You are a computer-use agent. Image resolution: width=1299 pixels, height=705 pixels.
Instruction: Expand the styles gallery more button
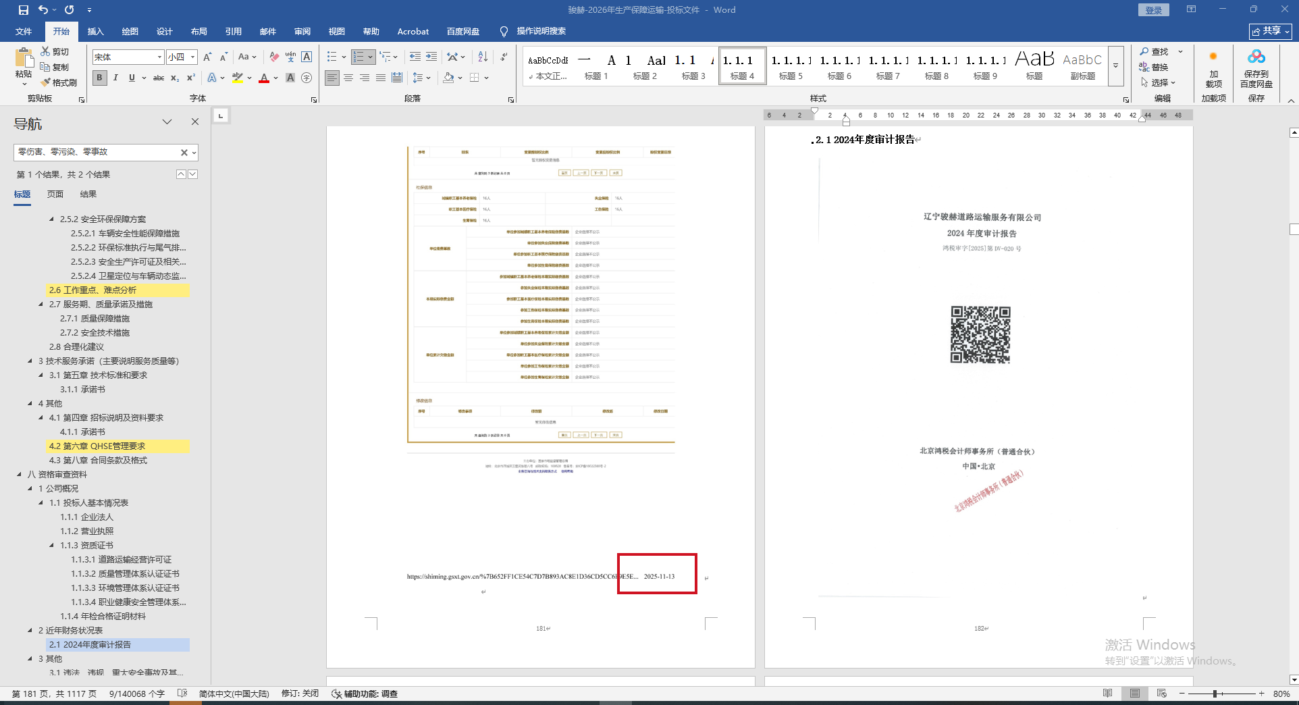[x=1116, y=66]
